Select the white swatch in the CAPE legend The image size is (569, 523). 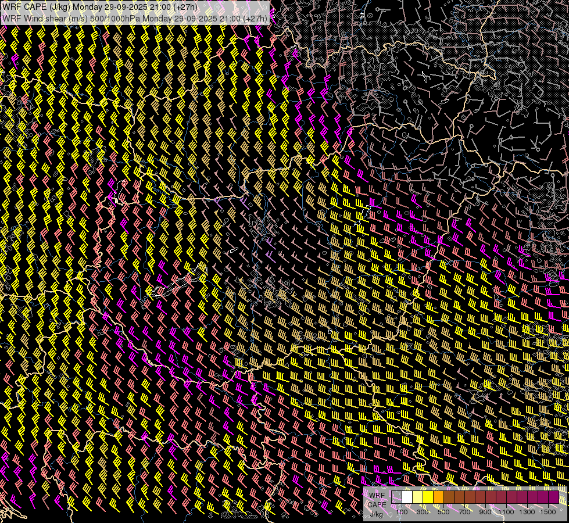coord(407,497)
